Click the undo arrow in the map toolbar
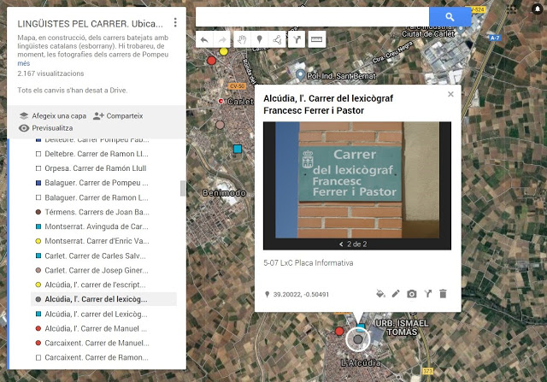547x382 pixels. pyautogui.click(x=204, y=40)
